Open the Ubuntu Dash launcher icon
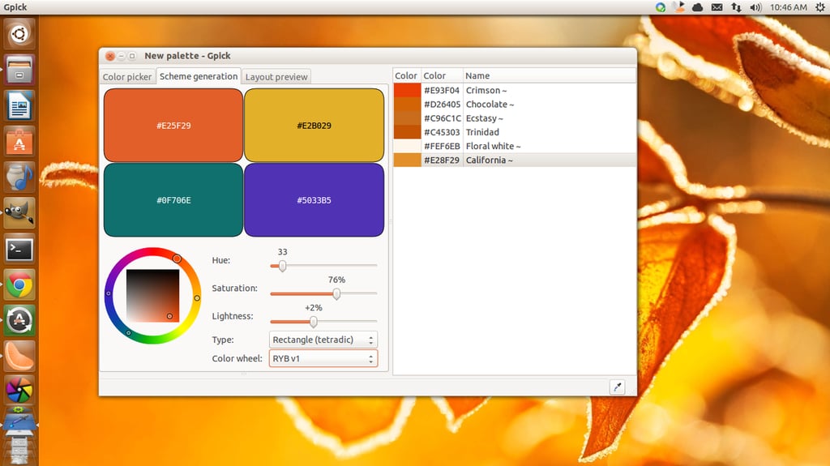The image size is (830, 466). click(x=19, y=34)
